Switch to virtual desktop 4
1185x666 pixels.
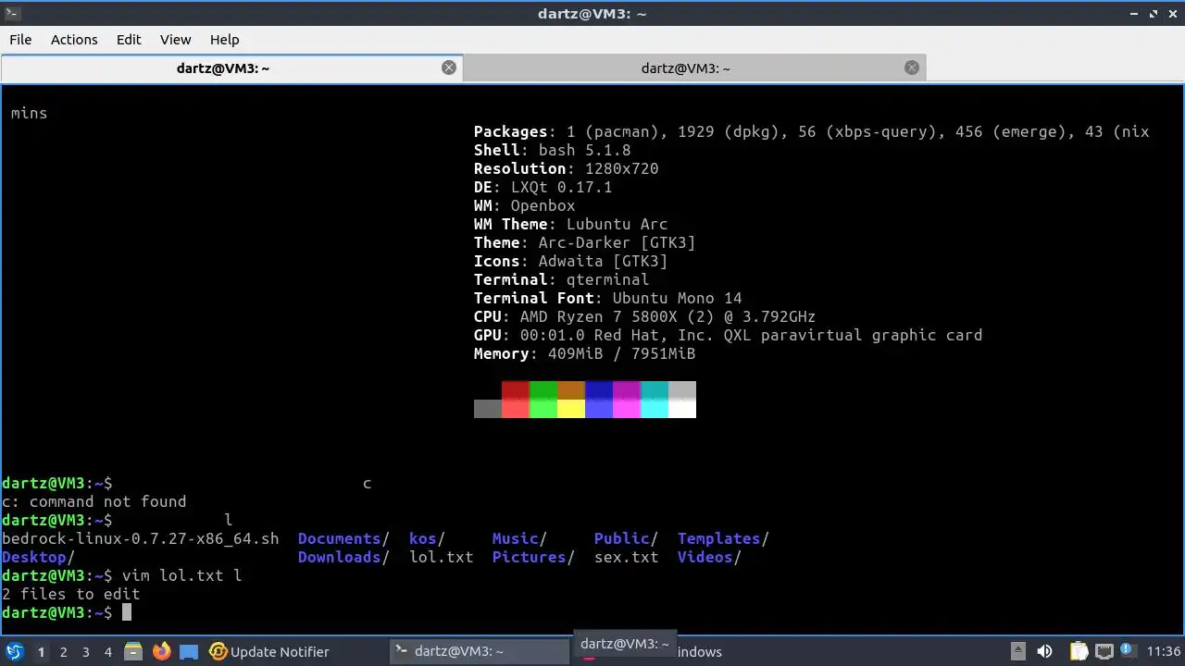(x=107, y=652)
